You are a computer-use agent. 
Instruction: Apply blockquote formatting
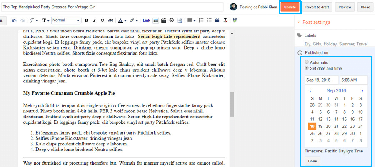(x=217, y=20)
